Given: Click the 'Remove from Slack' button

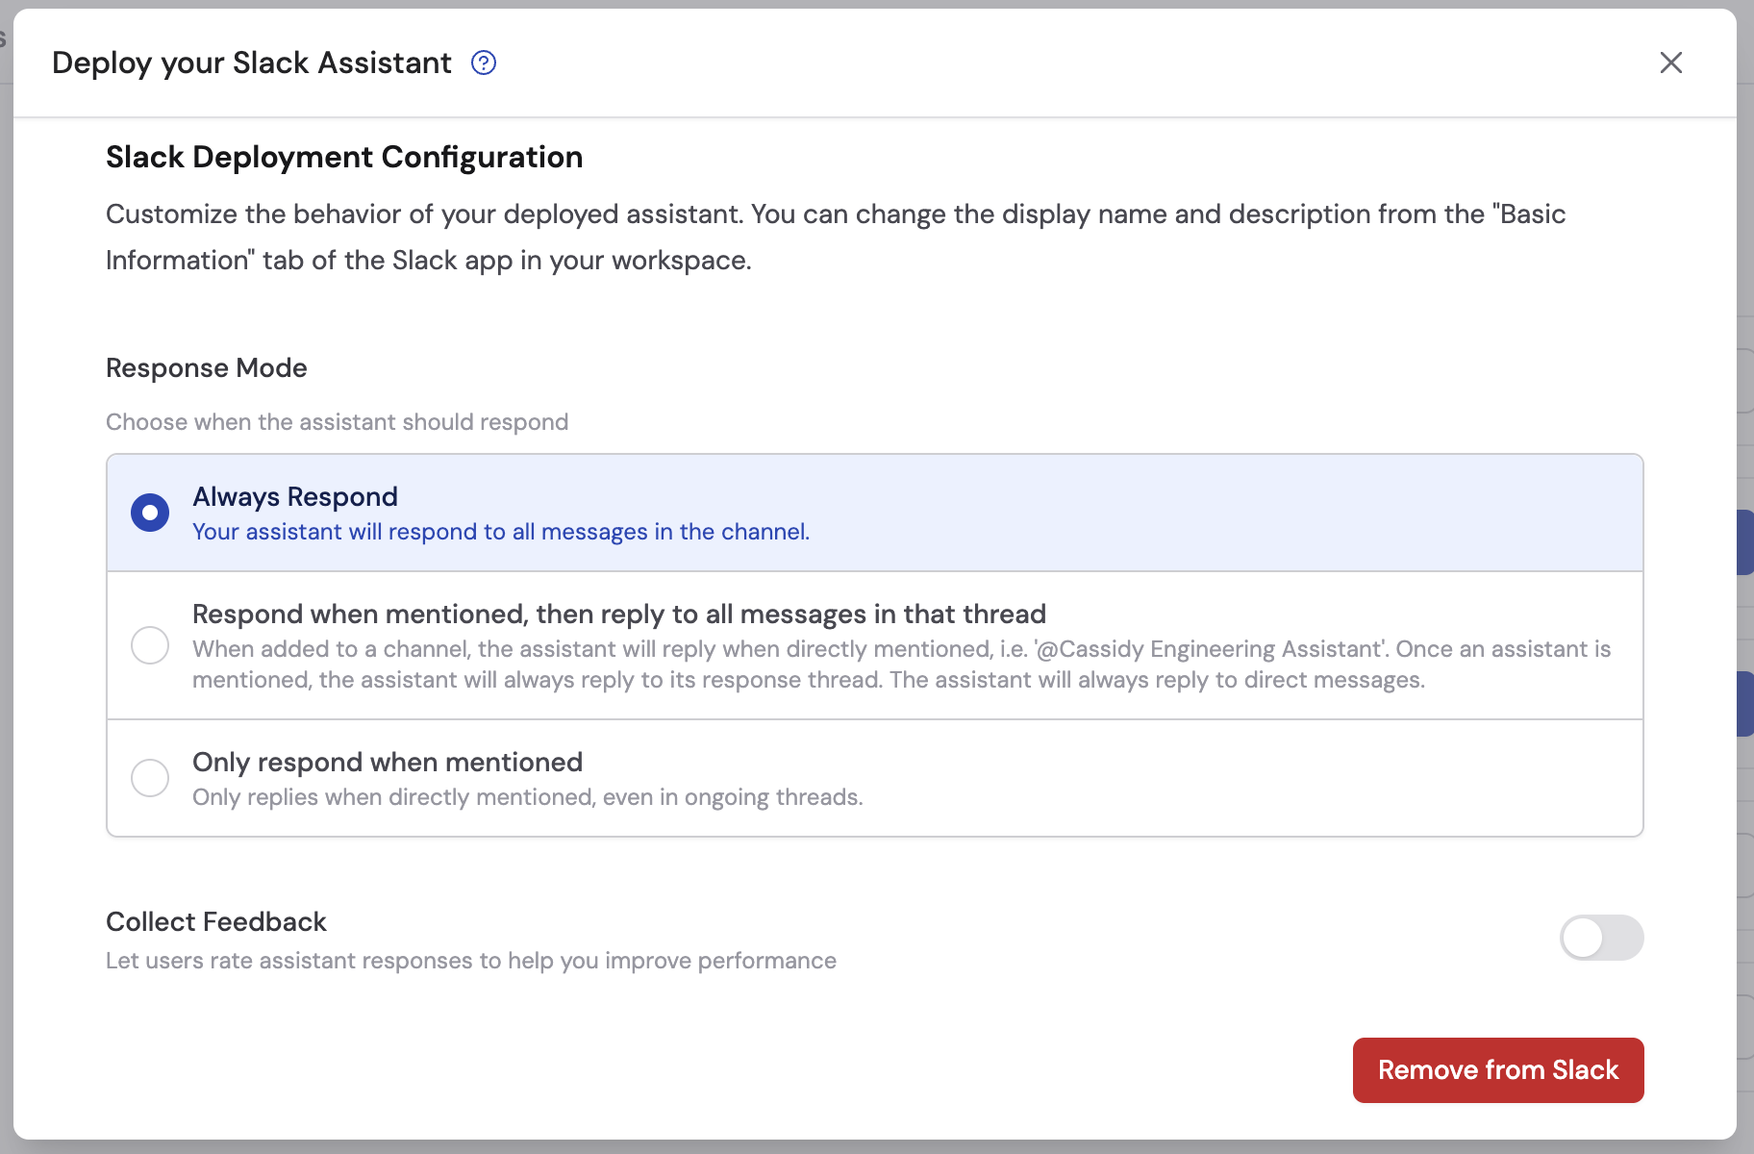Looking at the screenshot, I should tap(1498, 1069).
